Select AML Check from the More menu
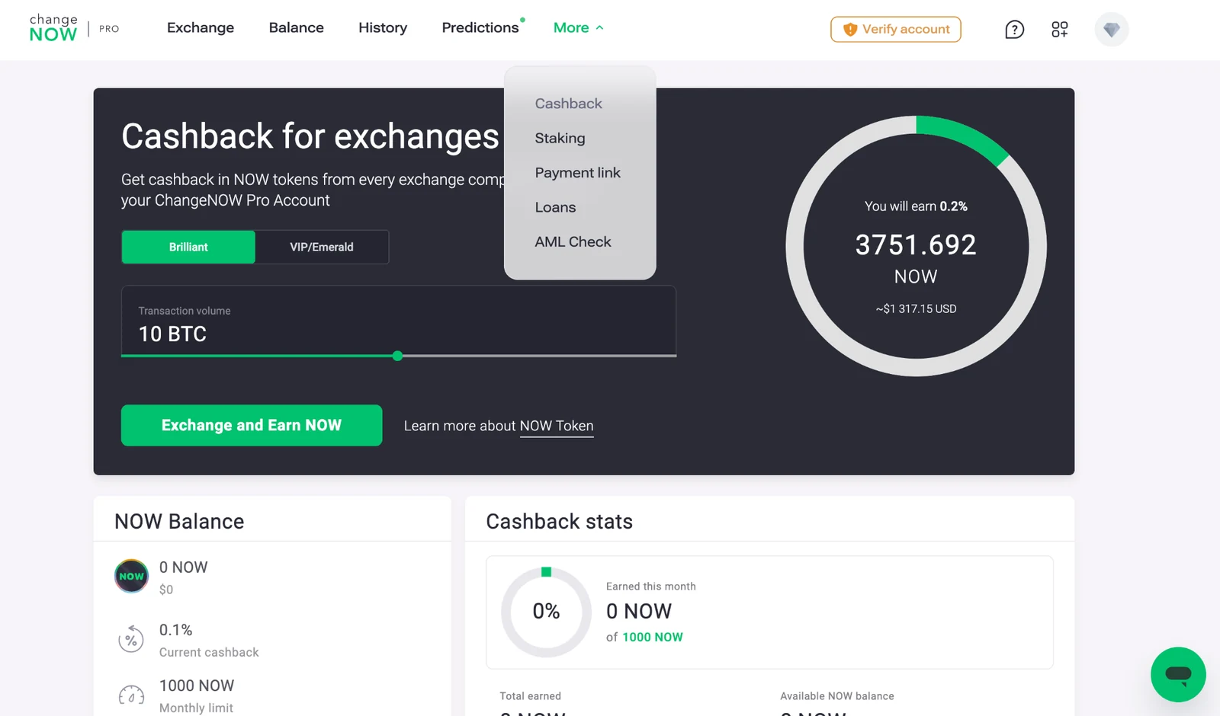Image resolution: width=1220 pixels, height=716 pixels. (573, 241)
